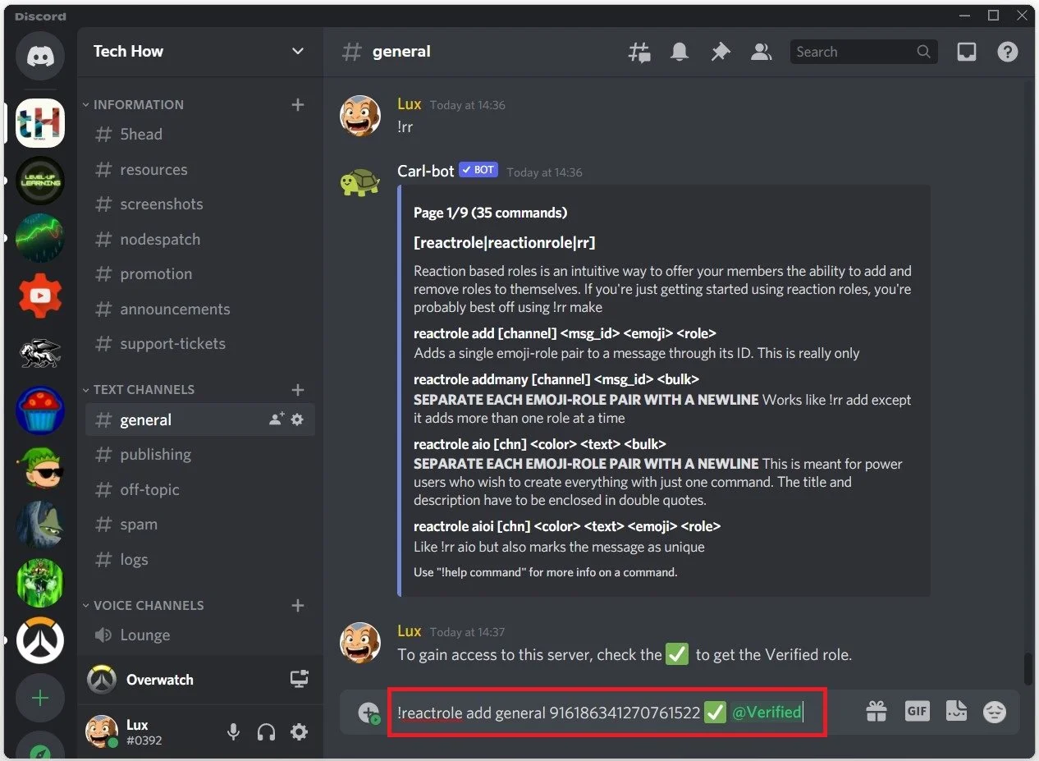Create channel in INFORMATION category
The width and height of the screenshot is (1039, 761).
[x=298, y=104]
